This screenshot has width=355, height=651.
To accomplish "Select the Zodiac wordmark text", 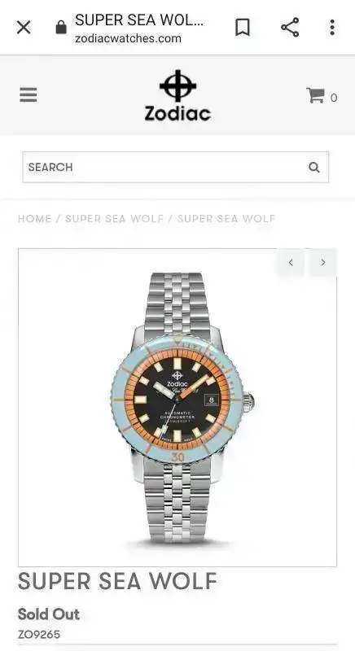I will 177,113.
